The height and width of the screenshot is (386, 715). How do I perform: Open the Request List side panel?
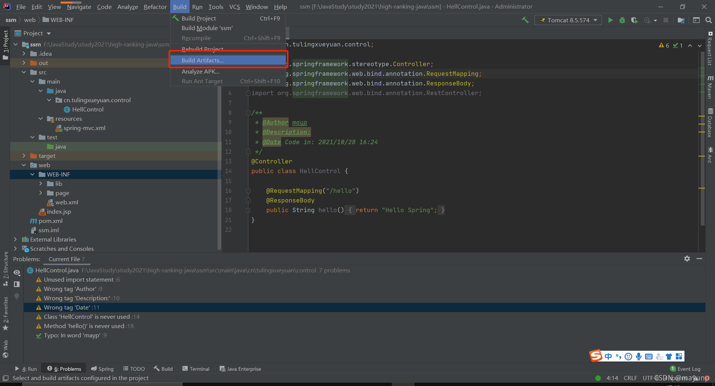(710, 48)
